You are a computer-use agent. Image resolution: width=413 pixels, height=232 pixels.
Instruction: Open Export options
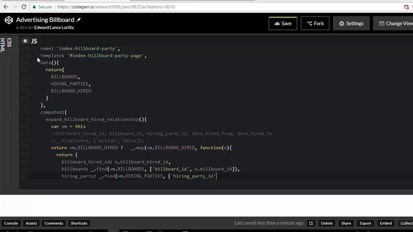click(365, 224)
